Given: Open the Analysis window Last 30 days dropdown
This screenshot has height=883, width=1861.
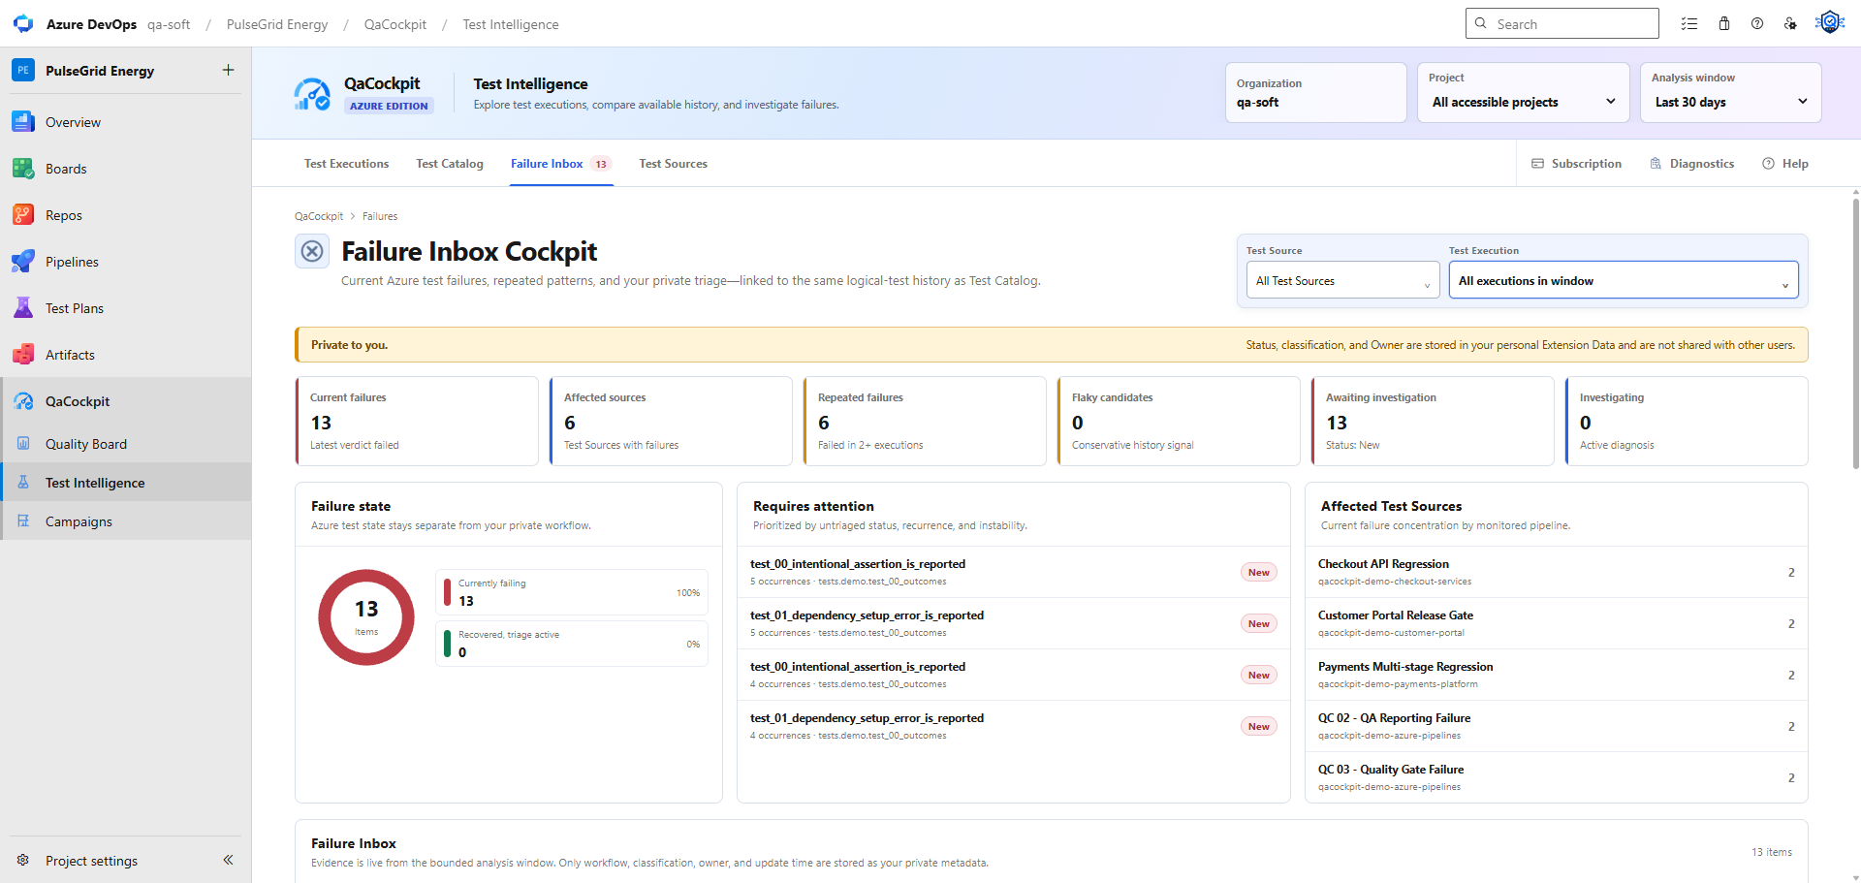Looking at the screenshot, I should click(x=1730, y=93).
